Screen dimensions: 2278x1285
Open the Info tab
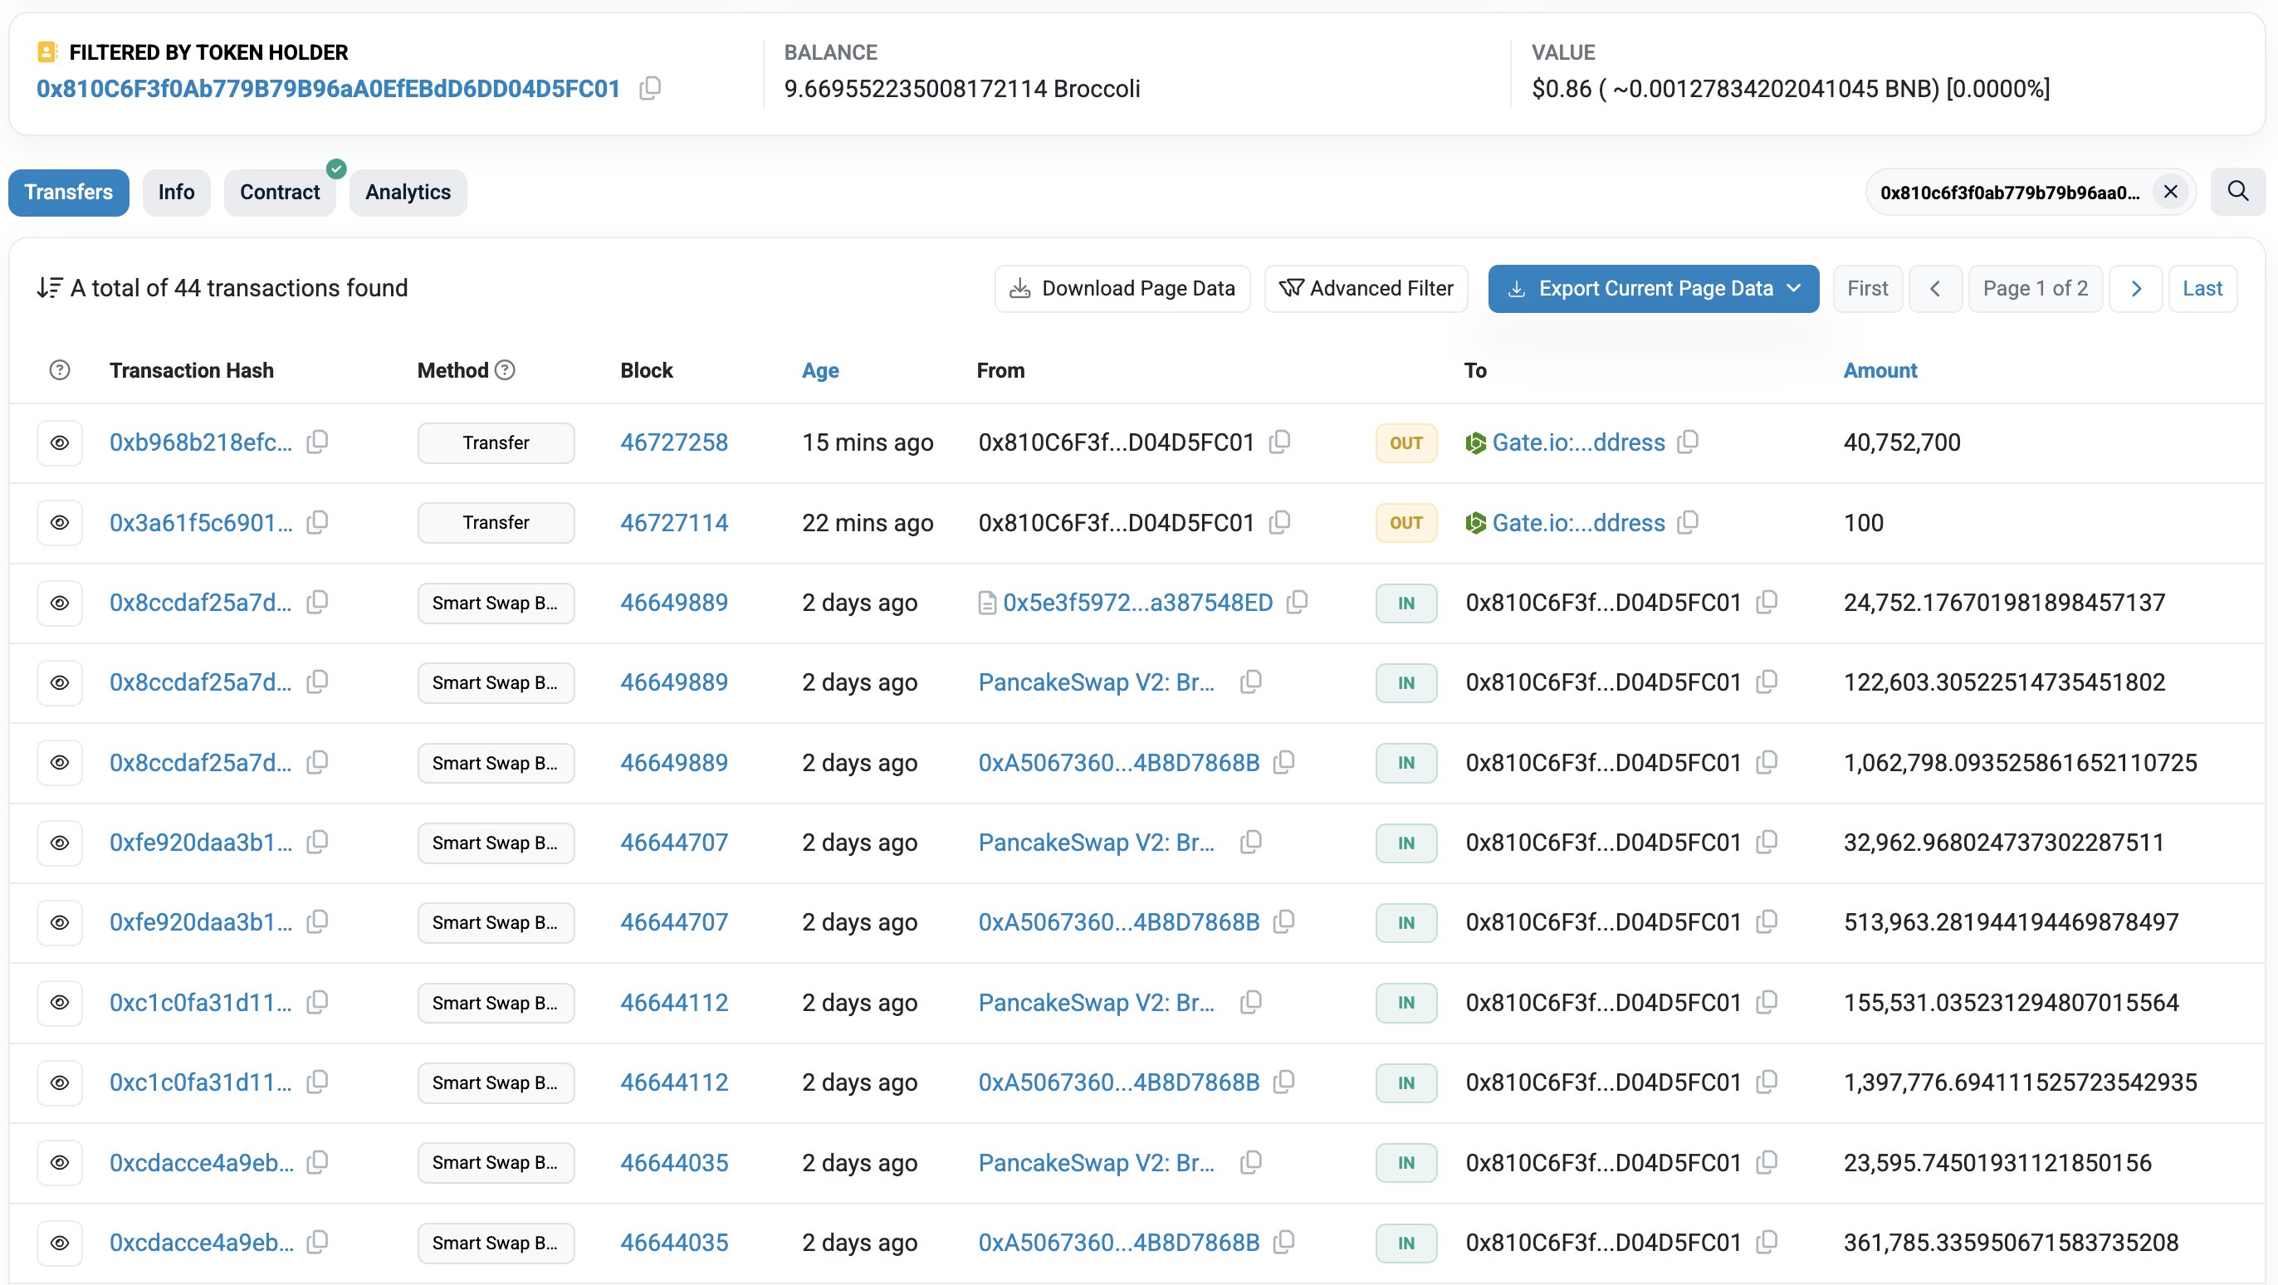coord(176,192)
